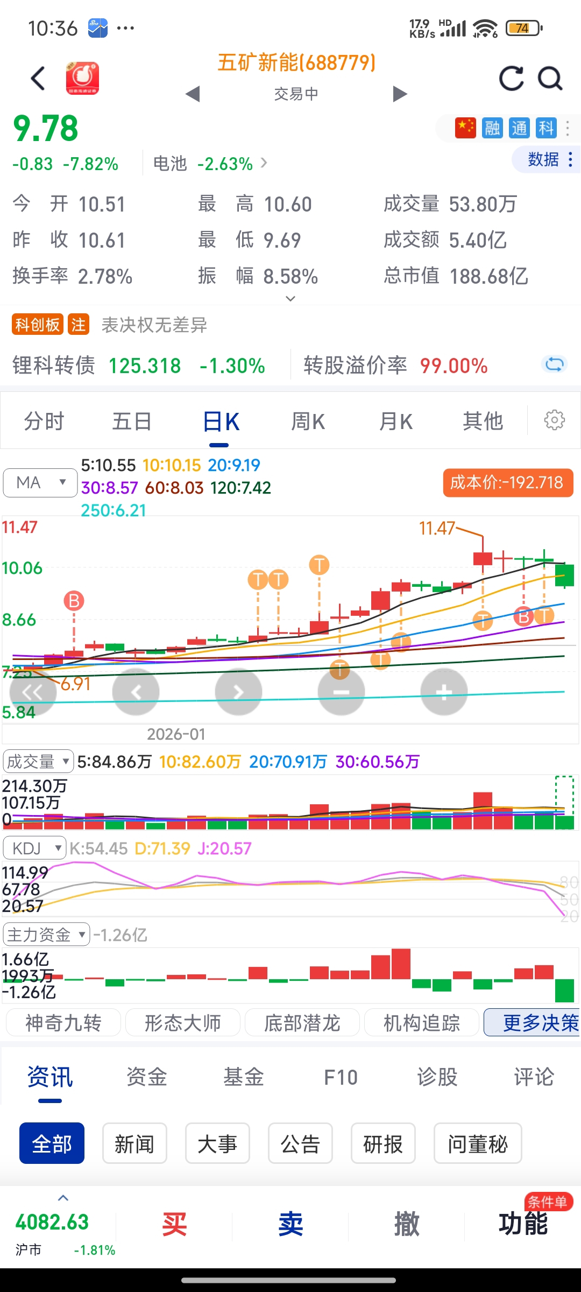The width and height of the screenshot is (581, 1292).
Task: Open the search magnifier
Action: [x=550, y=79]
